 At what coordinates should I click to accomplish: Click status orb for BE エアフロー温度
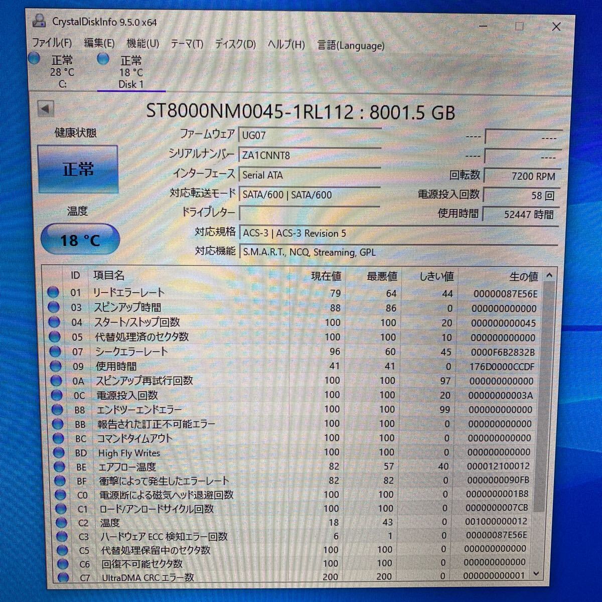tap(59, 467)
